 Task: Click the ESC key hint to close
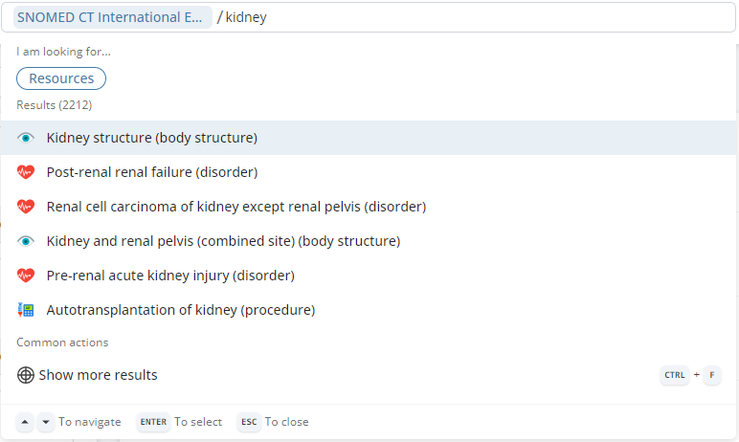click(249, 422)
